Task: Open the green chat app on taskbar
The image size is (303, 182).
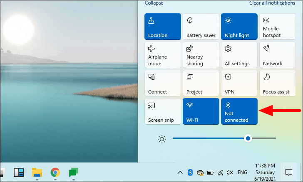Action: (x=73, y=172)
